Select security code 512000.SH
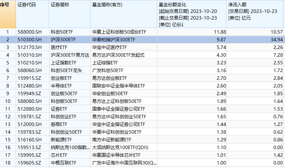The width and height of the screenshot is (285, 168). click(x=30, y=125)
